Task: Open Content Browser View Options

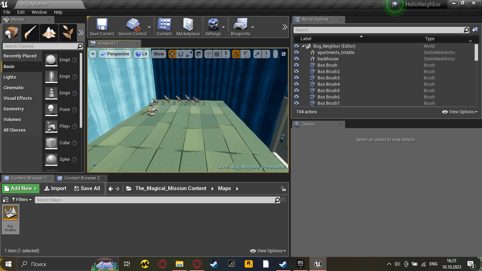Action: click(268, 251)
